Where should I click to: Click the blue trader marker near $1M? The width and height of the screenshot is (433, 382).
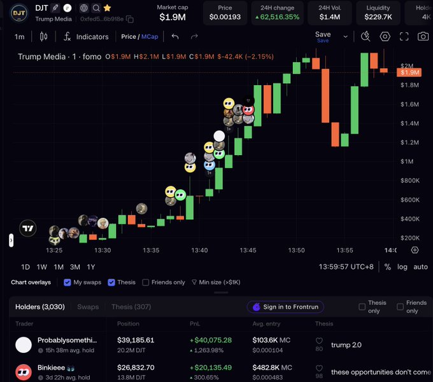click(209, 165)
